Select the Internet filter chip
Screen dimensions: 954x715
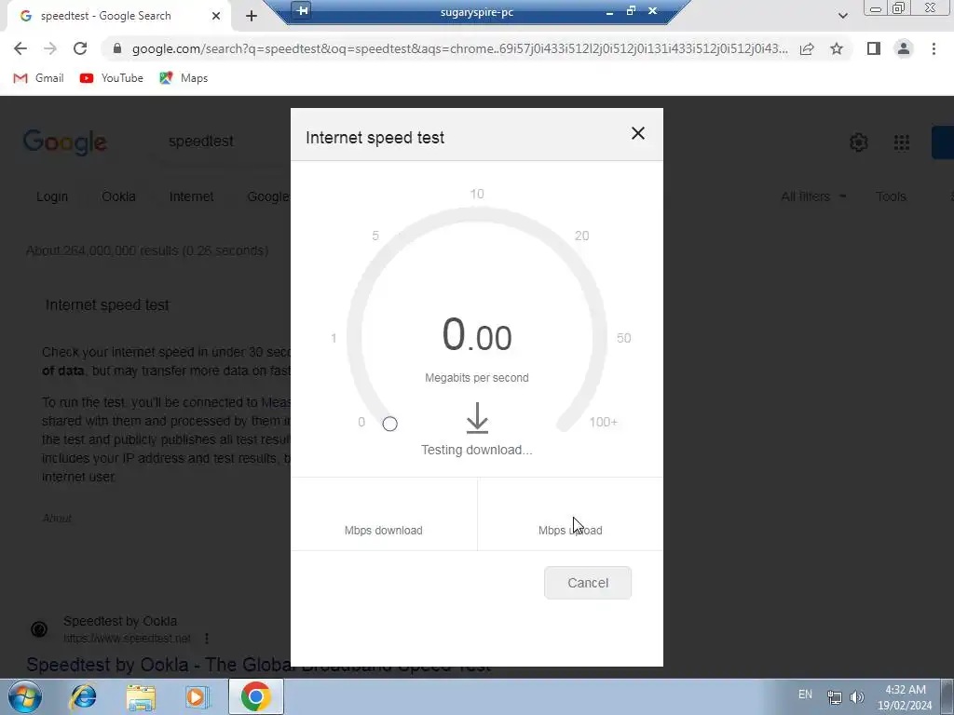click(191, 196)
